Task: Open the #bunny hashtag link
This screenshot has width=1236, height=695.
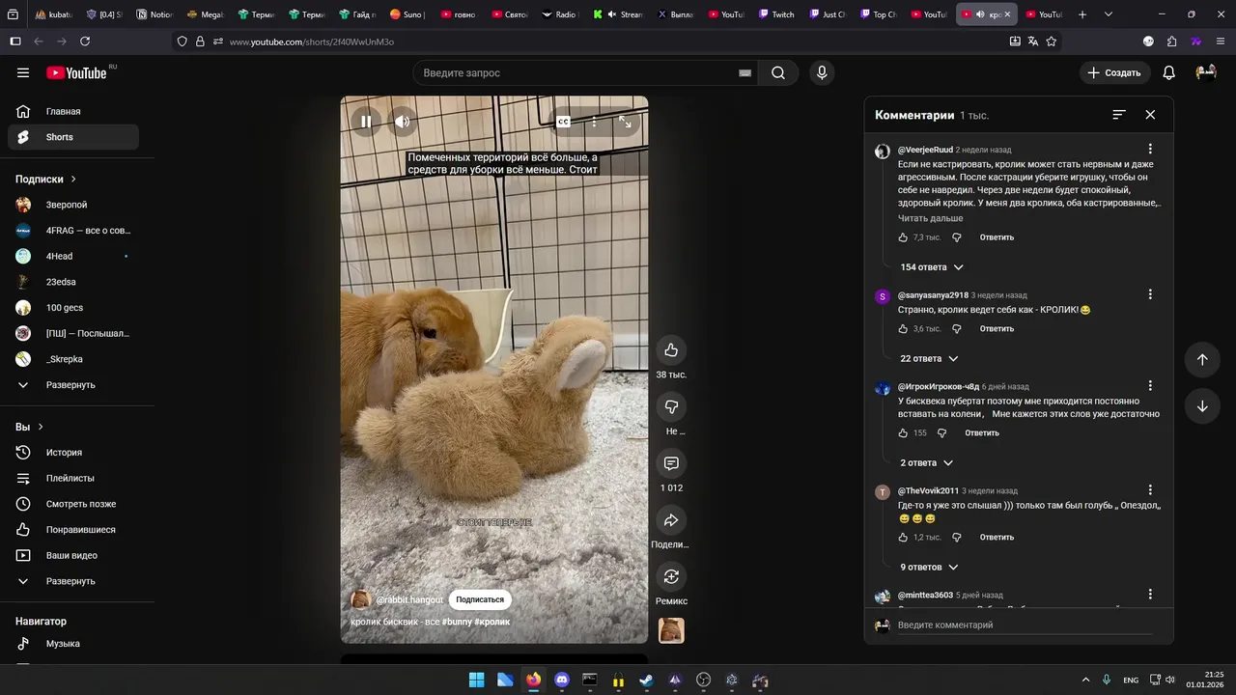Action: pyautogui.click(x=457, y=622)
